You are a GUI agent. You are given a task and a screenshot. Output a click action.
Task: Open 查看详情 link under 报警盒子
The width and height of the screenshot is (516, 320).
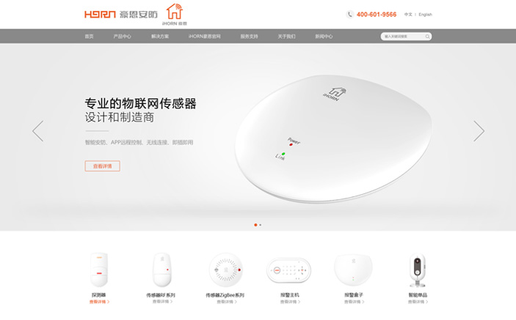(x=354, y=302)
